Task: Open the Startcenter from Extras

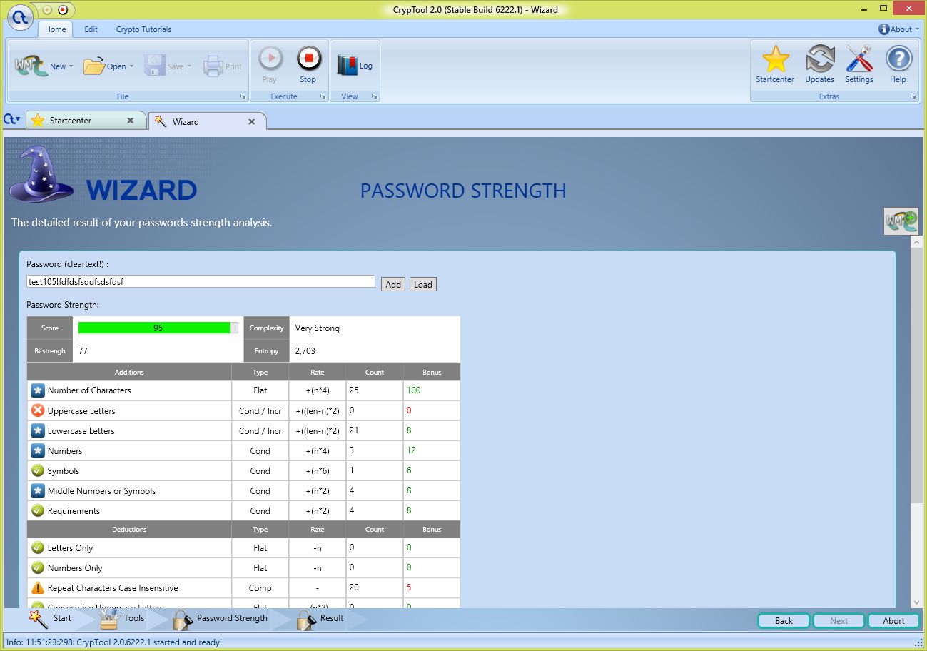Action: click(x=775, y=65)
